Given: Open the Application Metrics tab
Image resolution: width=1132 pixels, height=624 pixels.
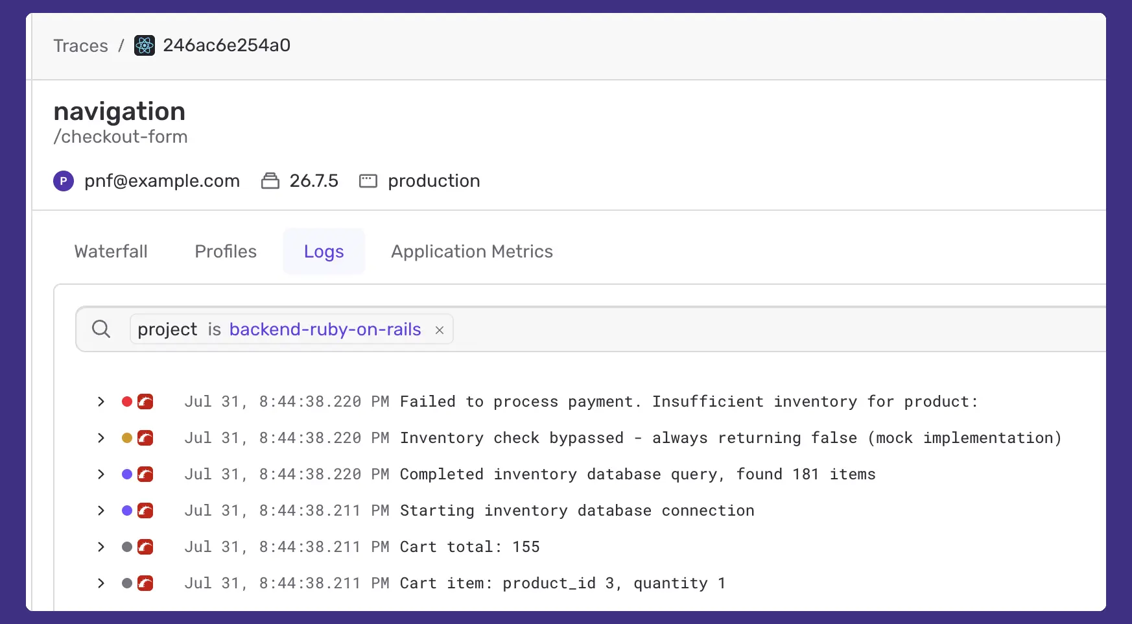Looking at the screenshot, I should (472, 252).
